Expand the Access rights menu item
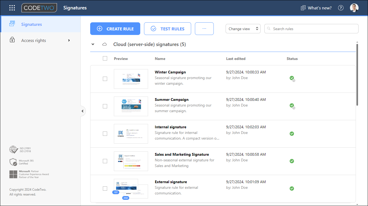Screen dimensions: 368x206 (x=69, y=40)
